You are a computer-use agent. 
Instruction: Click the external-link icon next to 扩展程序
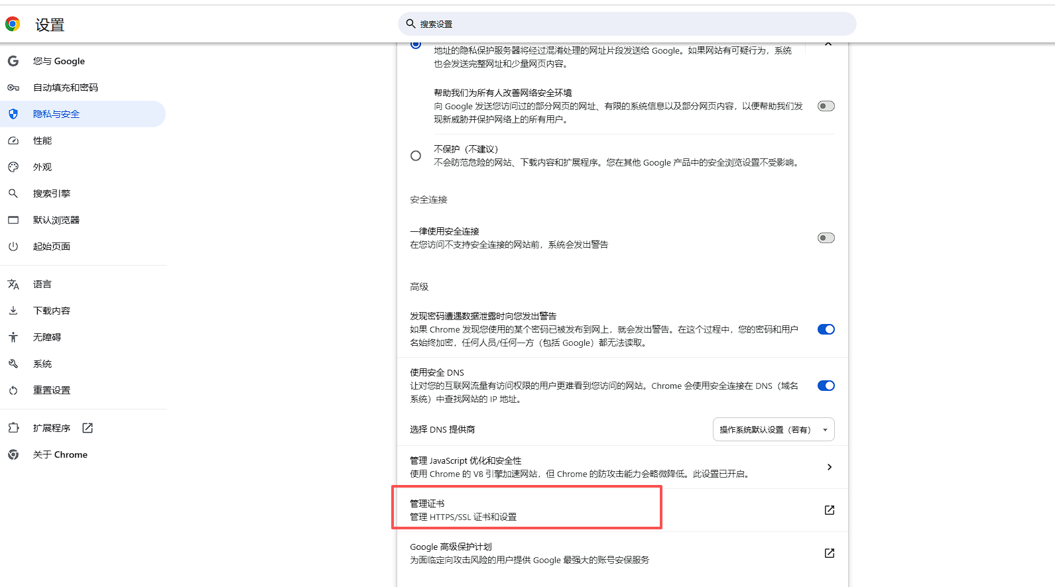pos(88,428)
